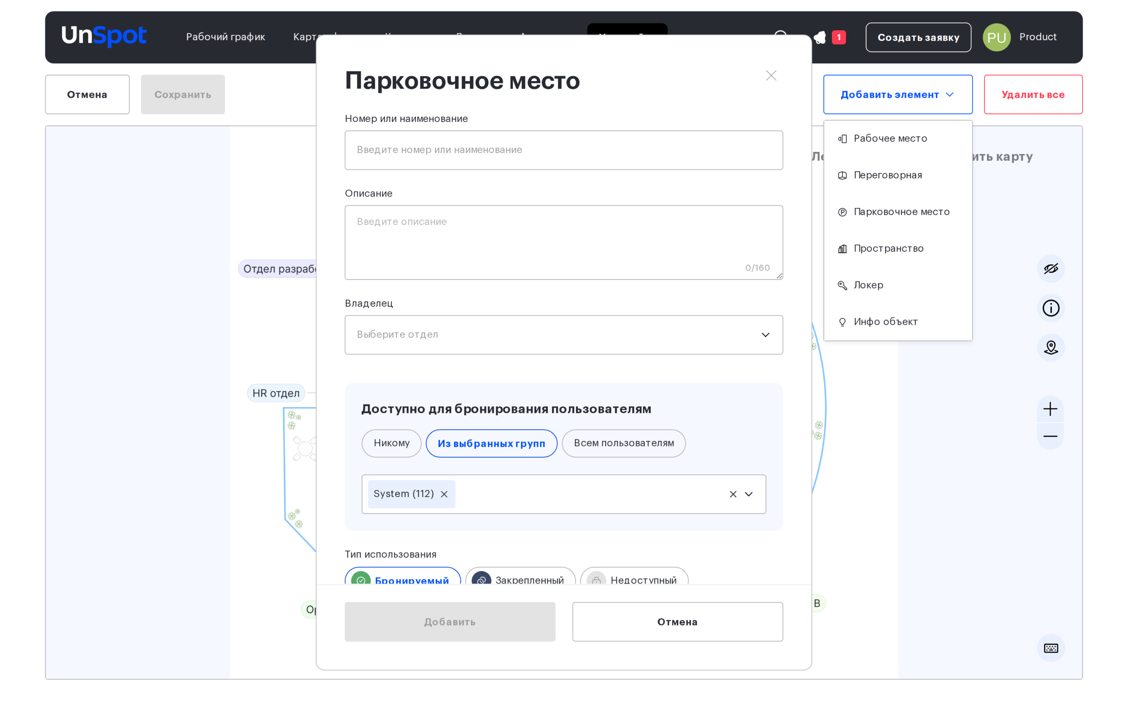Screen dimensions: 1128x705
Task: Open the notifications bell icon
Action: 820,37
